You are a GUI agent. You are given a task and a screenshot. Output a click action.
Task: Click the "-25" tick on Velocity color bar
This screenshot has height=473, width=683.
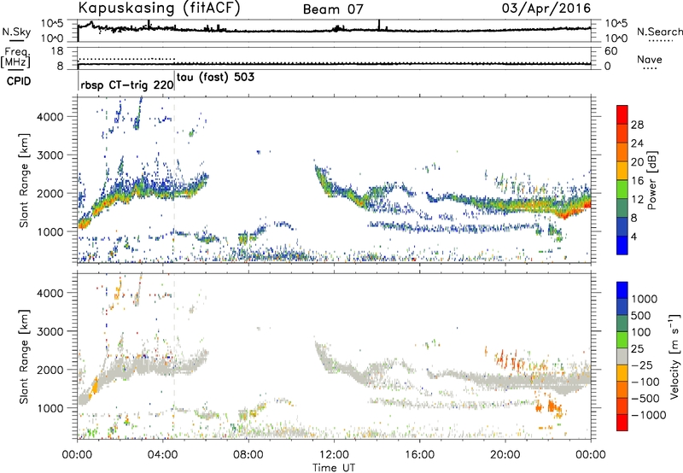click(643, 365)
